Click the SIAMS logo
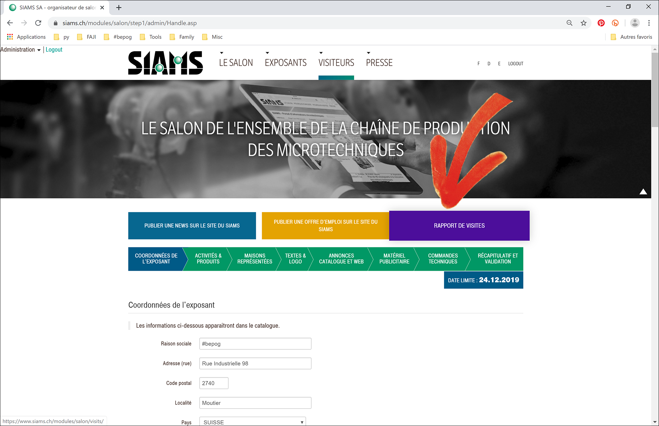Screen dimensions: 659x426 tap(166, 63)
